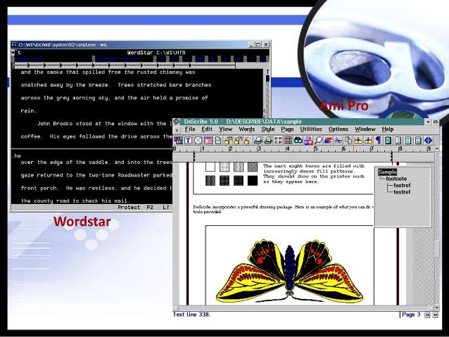Click the butterfly drawing in the DeScribe document
The width and height of the screenshot is (449, 337).
289,271
